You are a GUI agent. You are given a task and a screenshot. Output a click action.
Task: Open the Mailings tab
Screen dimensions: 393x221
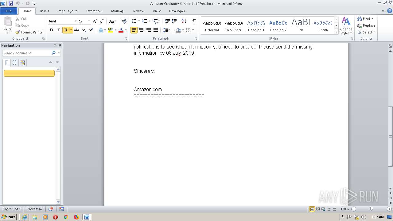[118, 11]
